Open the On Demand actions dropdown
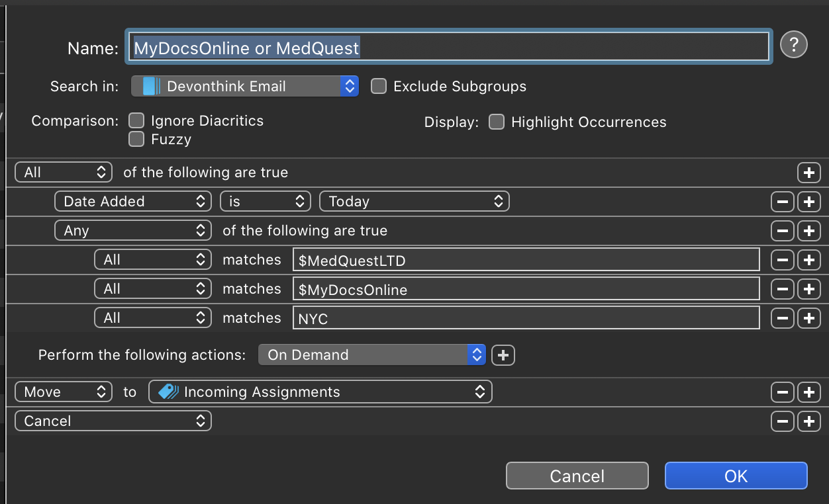 [371, 355]
